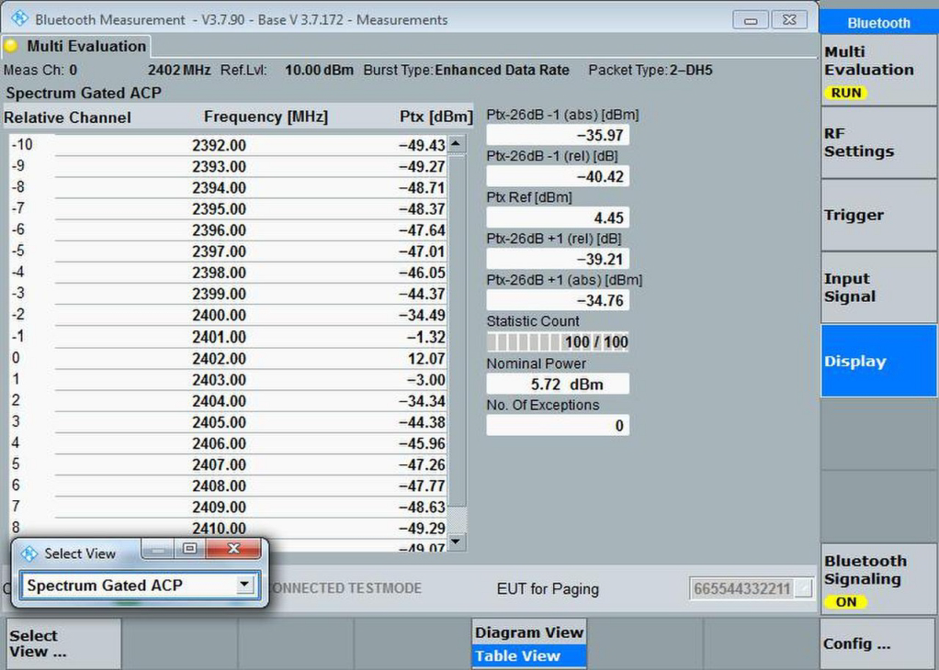
Task: Select the 2407.00 frequency cell
Action: (220, 464)
